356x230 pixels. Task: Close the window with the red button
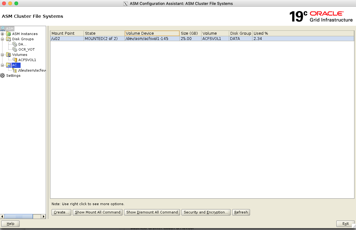(4, 3)
